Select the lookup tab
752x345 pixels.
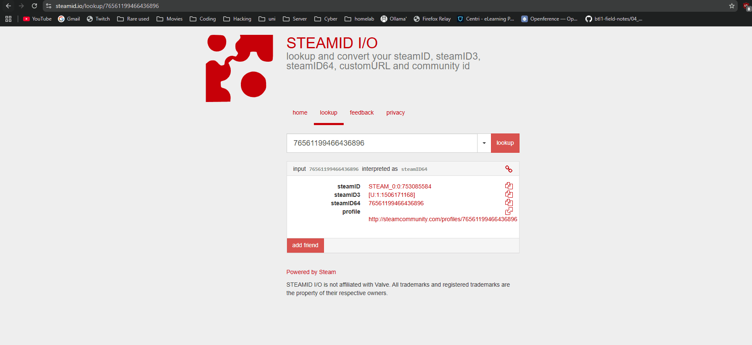pyautogui.click(x=329, y=112)
